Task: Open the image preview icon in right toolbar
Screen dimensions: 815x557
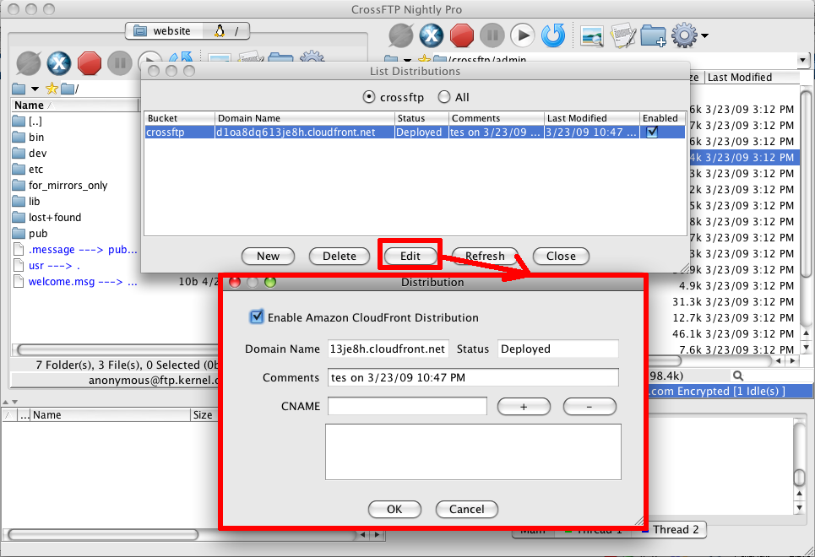Action: pyautogui.click(x=592, y=36)
